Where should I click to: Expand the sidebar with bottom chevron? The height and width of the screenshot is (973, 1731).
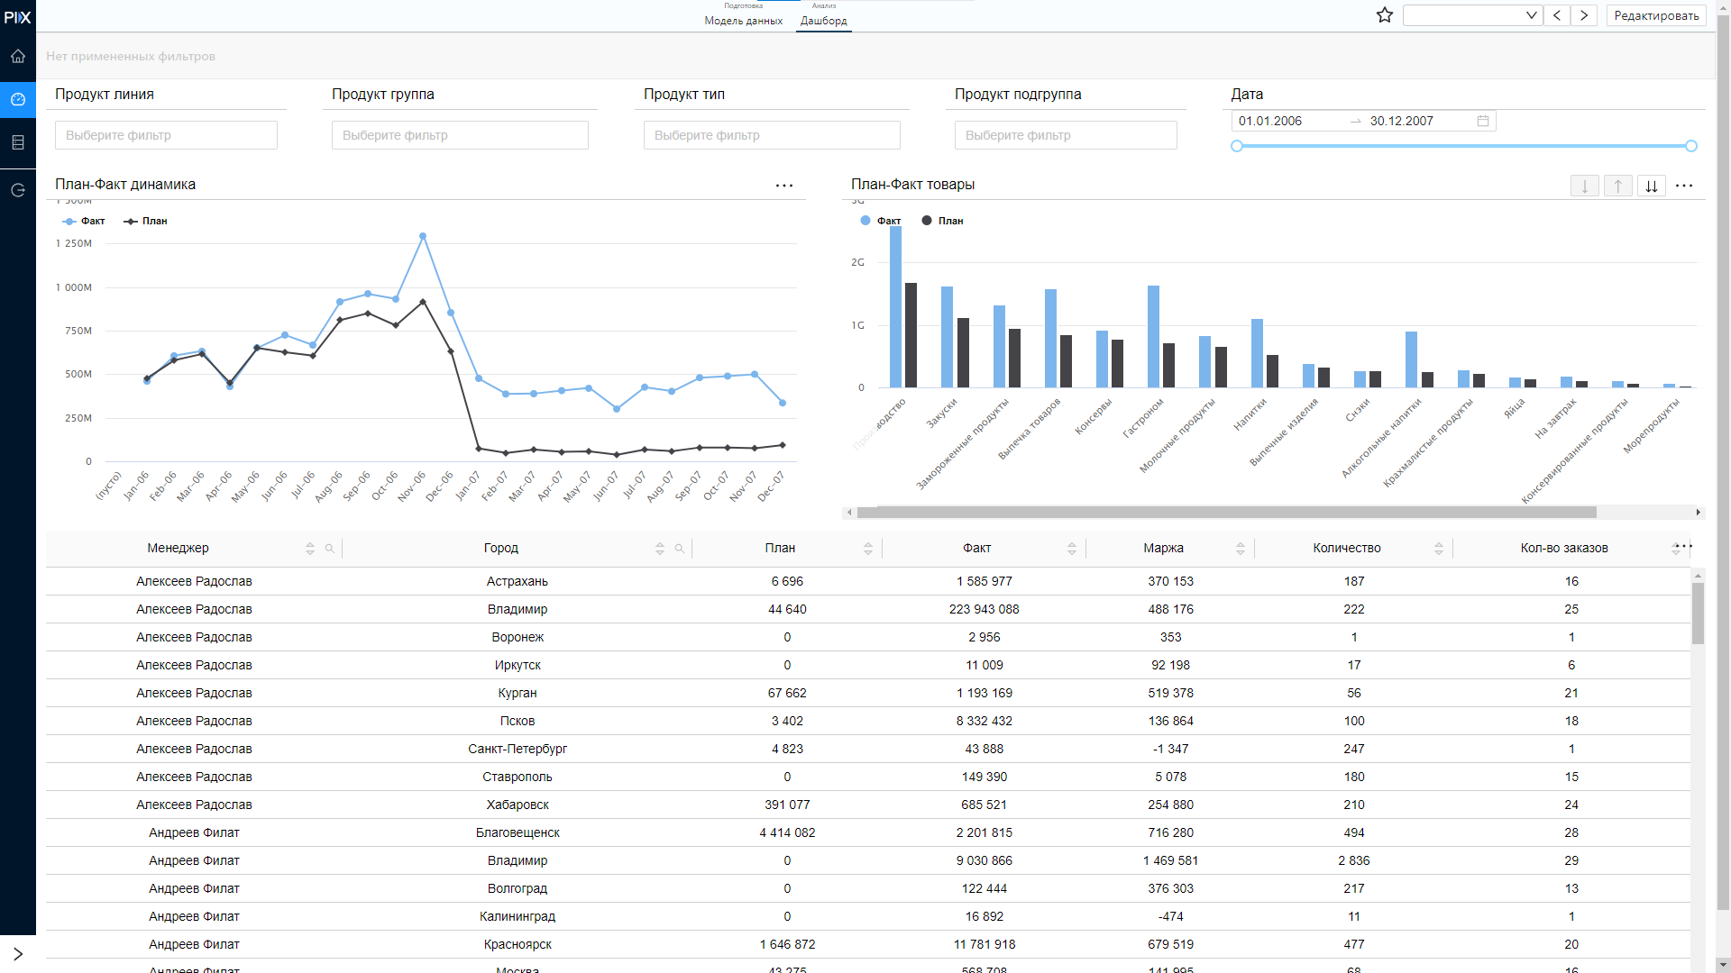(x=18, y=954)
